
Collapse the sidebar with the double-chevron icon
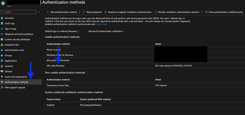coord(39,12)
